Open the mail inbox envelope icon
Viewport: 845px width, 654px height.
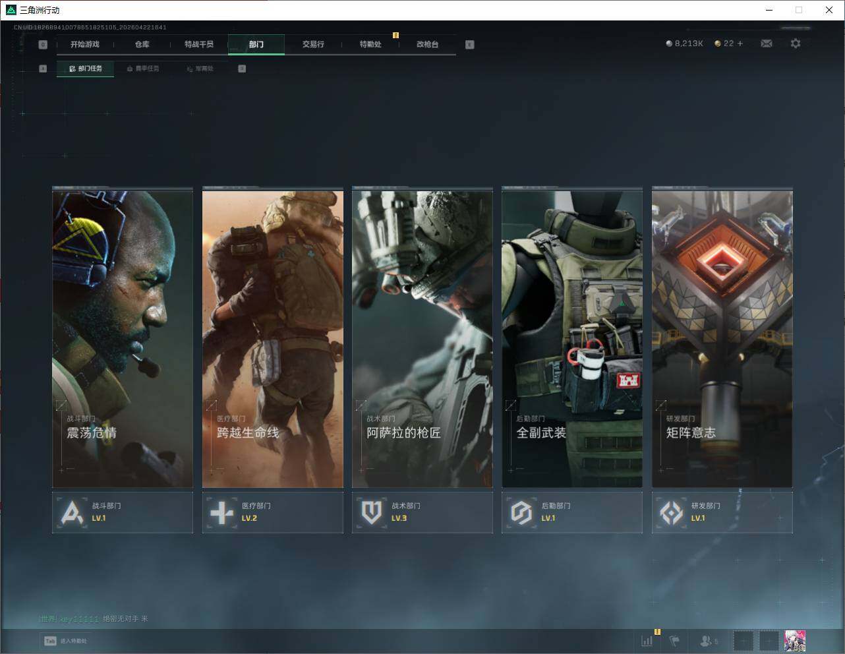tap(767, 44)
